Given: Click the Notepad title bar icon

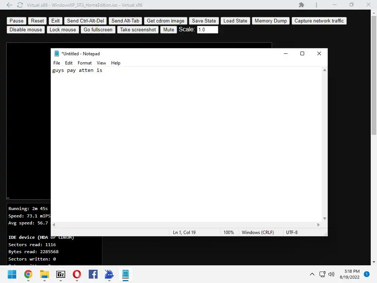Looking at the screenshot, I should (56, 53).
